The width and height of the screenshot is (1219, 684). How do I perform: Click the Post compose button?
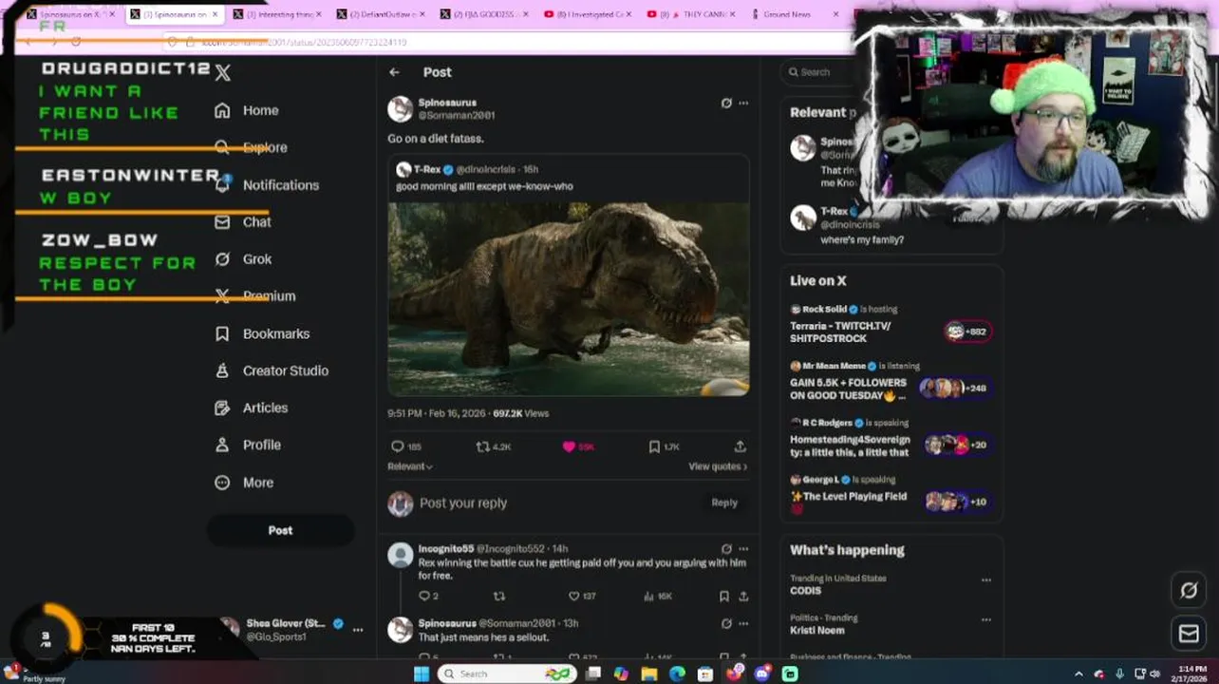pyautogui.click(x=280, y=530)
